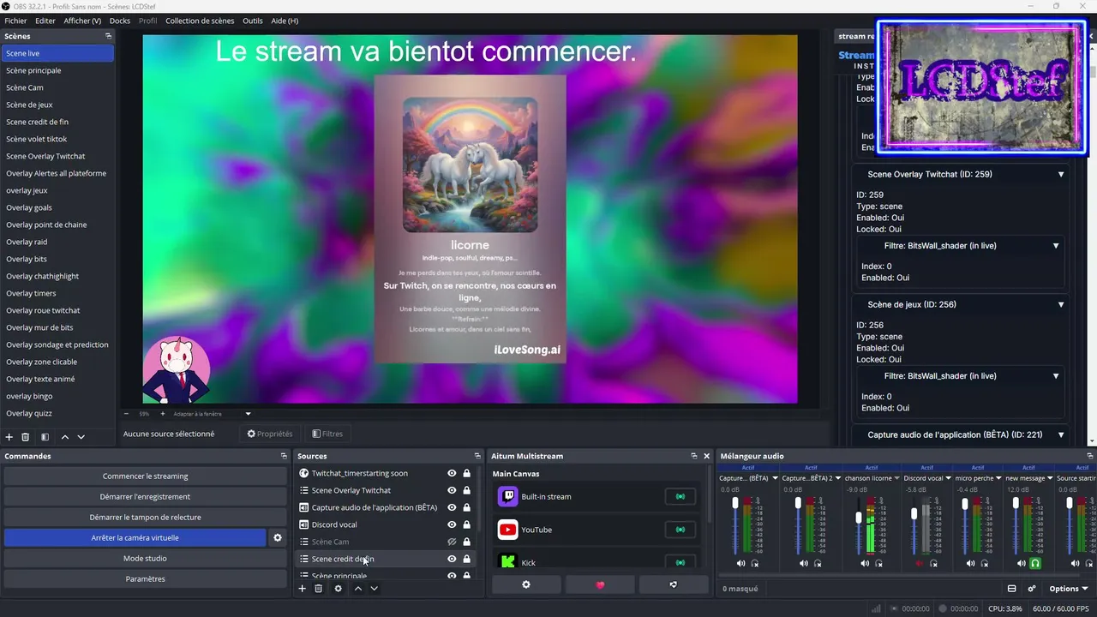Click the Twitch Built-in stream icon

(x=508, y=497)
